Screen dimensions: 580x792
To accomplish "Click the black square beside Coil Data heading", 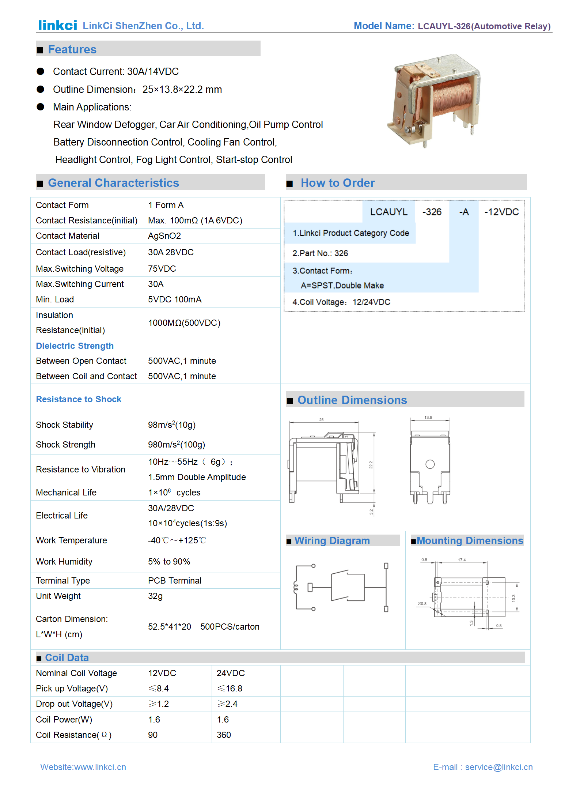I will [39, 659].
